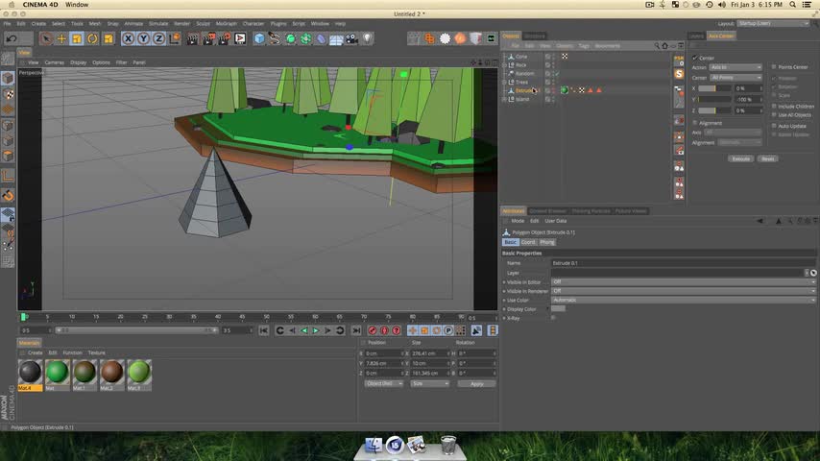820x461 pixels.
Task: Expand the Trees object in hierarchy
Action: [x=505, y=82]
